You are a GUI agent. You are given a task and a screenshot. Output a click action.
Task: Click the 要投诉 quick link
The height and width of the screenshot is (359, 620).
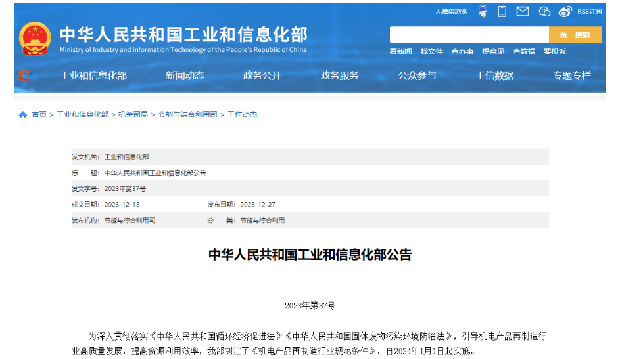pyautogui.click(x=555, y=51)
